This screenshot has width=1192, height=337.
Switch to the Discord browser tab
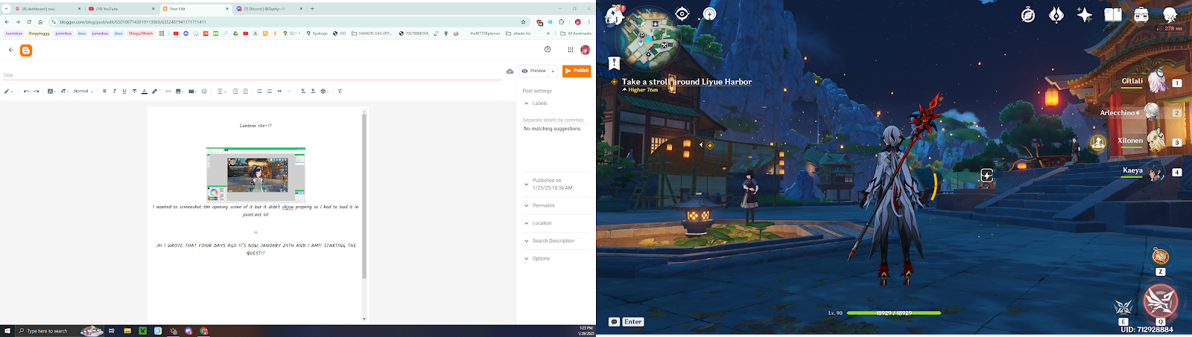(x=269, y=9)
